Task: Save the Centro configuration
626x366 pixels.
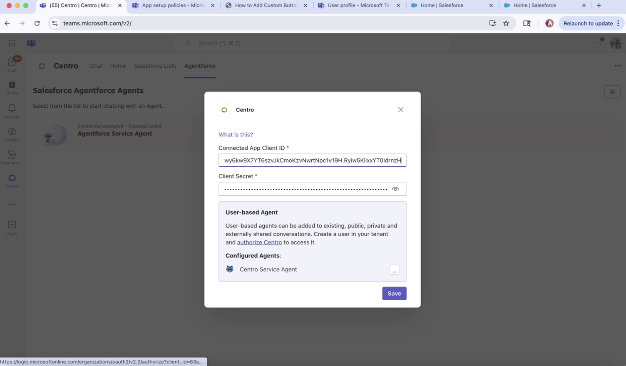Action: point(394,294)
